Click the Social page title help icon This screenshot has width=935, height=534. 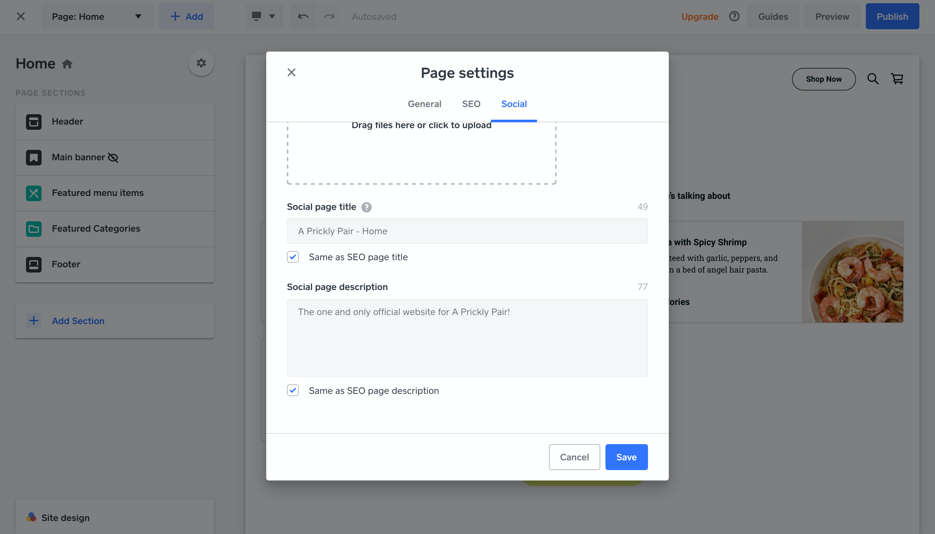366,207
